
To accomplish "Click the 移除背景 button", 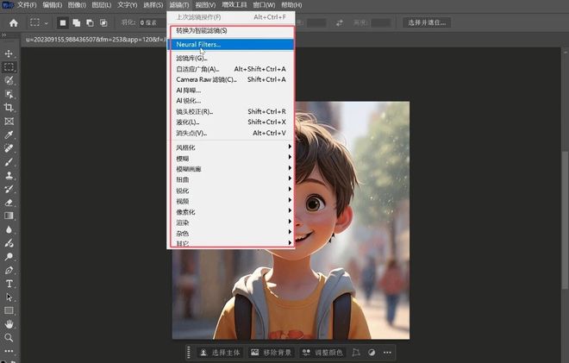I will 272,353.
